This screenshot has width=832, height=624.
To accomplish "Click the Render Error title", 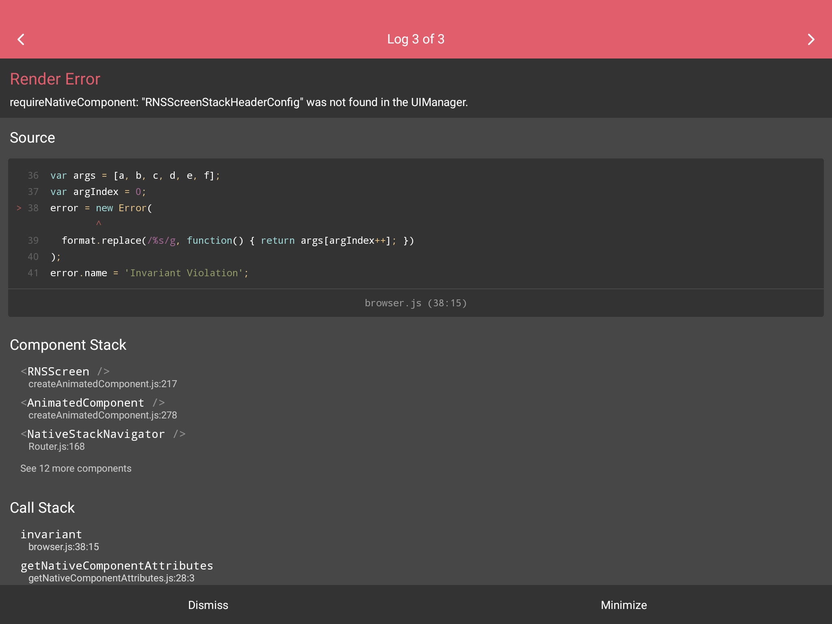I will coord(55,79).
